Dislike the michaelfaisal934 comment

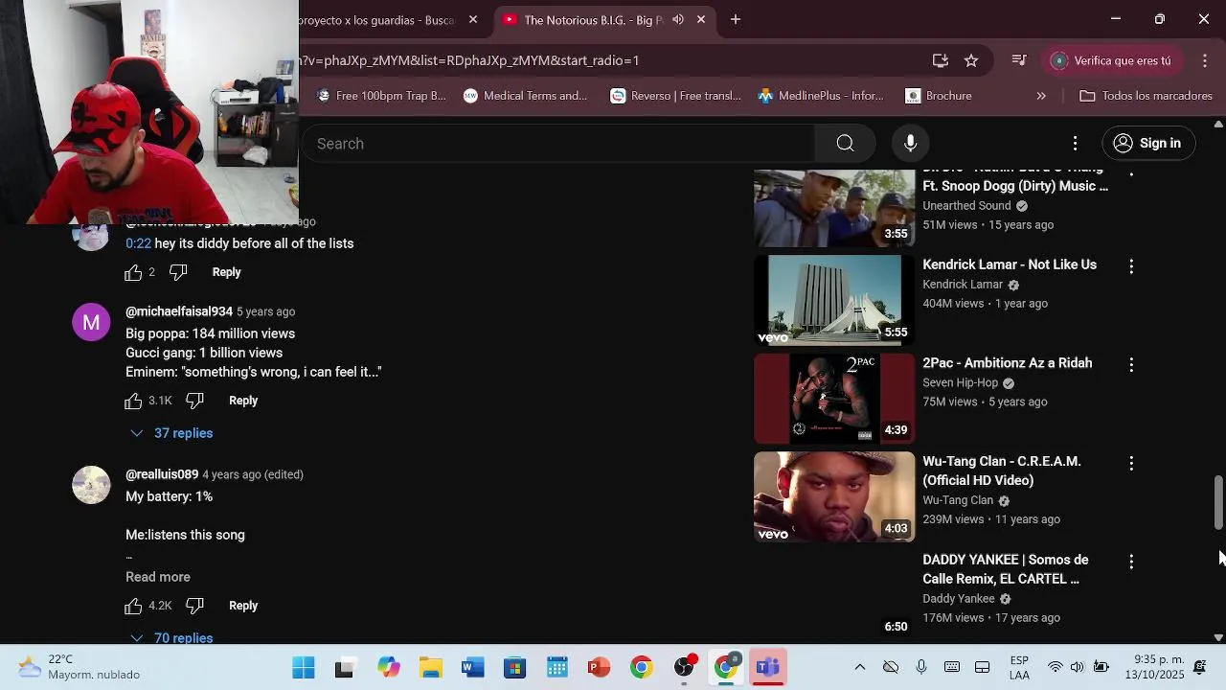click(x=194, y=401)
